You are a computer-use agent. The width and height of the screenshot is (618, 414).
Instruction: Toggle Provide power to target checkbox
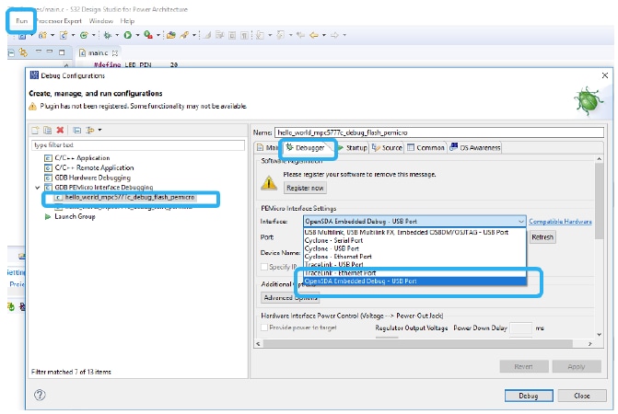click(266, 328)
